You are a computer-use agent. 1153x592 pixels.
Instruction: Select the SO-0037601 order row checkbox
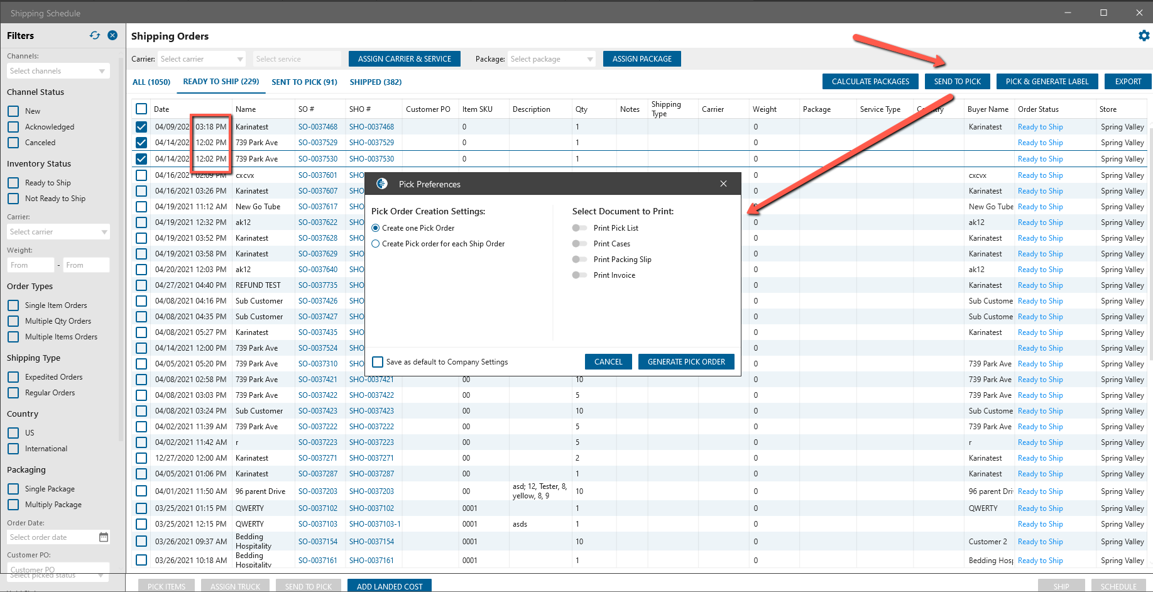[x=141, y=175]
